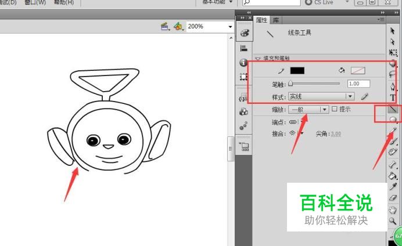Open the 接合 join style dropdown

click(296, 133)
